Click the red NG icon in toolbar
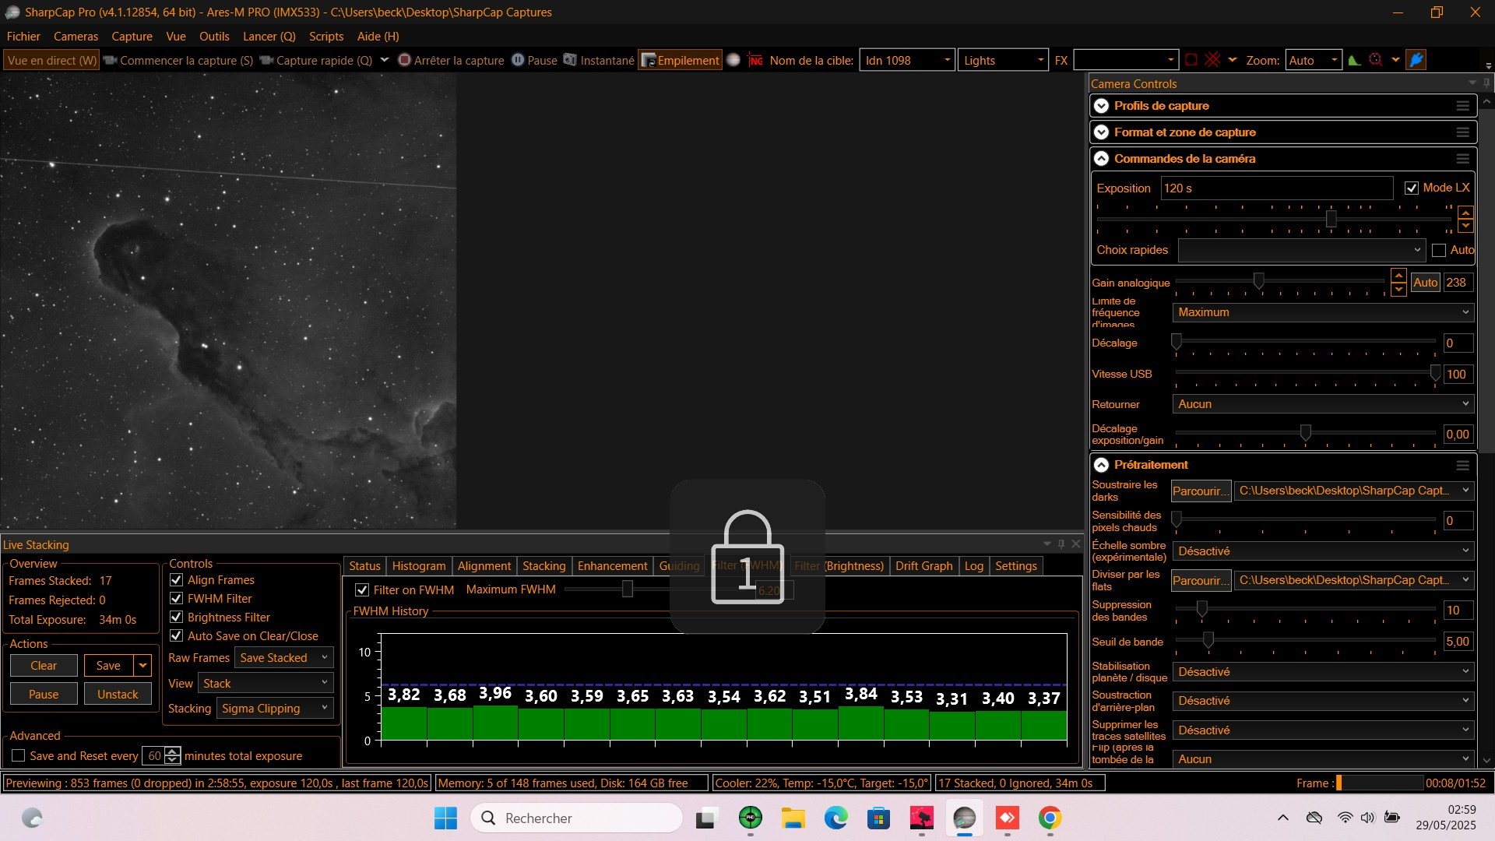Screen dimensions: 1495x841 [755, 60]
